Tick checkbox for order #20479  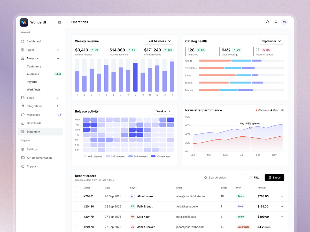(x=76, y=217)
